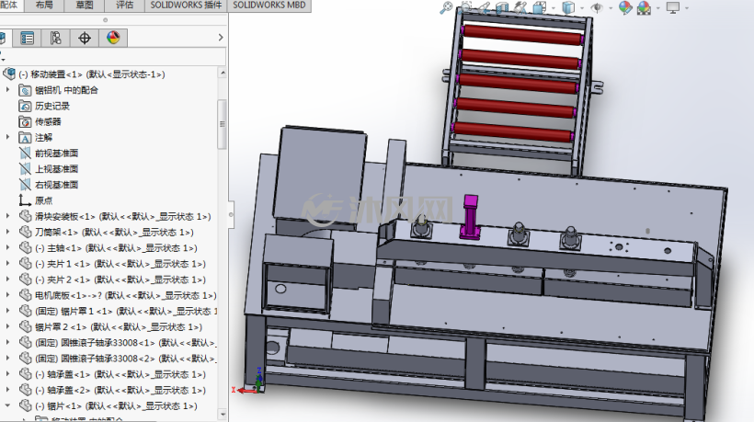Open the DimXpertManager crosshair tab
This screenshot has height=422, width=754.
tap(85, 38)
